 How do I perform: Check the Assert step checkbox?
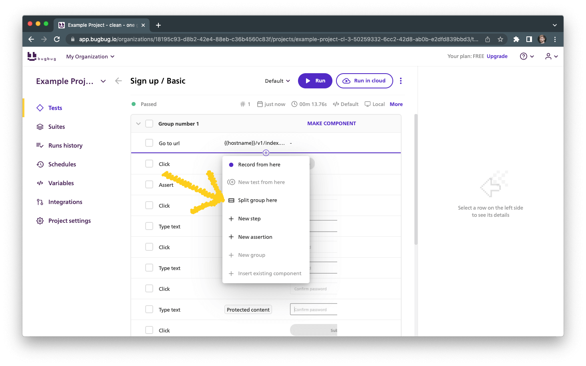(149, 184)
